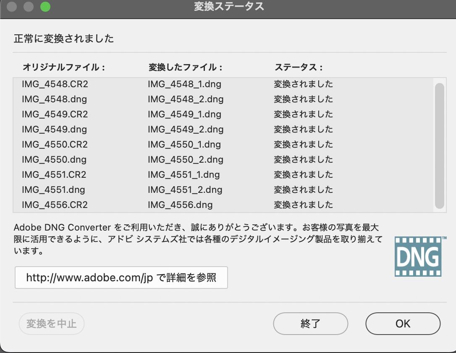The height and width of the screenshot is (353, 456).
Task: Click converted file IMG_4550_2.dng
Action: 186,160
